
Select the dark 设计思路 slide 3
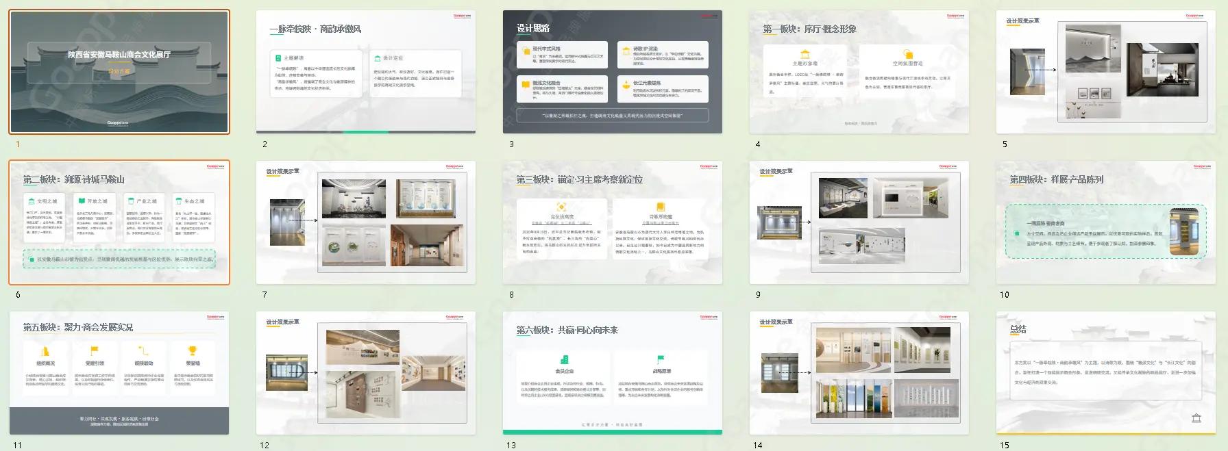click(613, 72)
